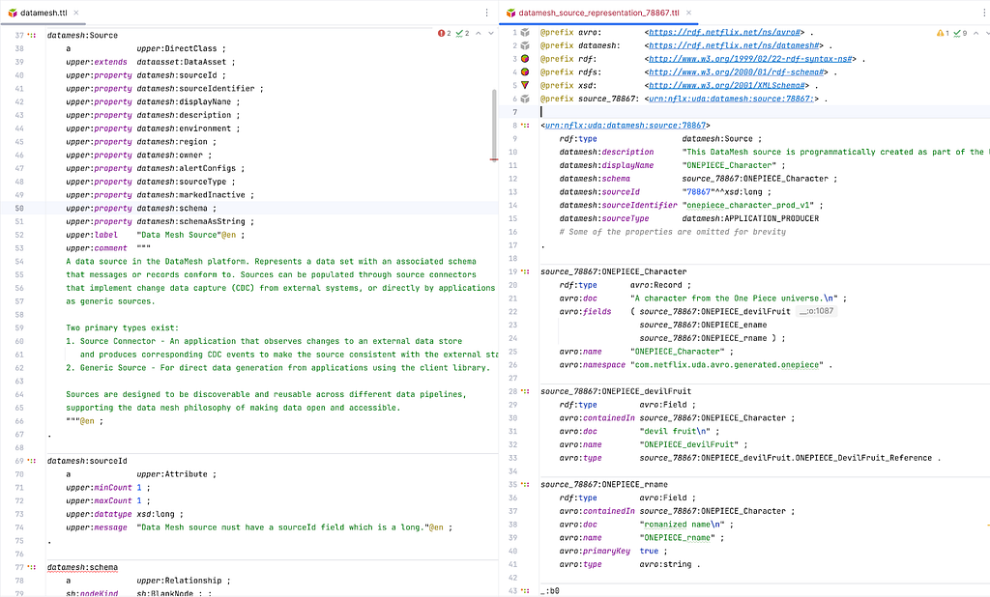This screenshot has width=990, height=597.
Task: Click the cube gutter icon beside avro prefix
Action: pyautogui.click(x=525, y=32)
